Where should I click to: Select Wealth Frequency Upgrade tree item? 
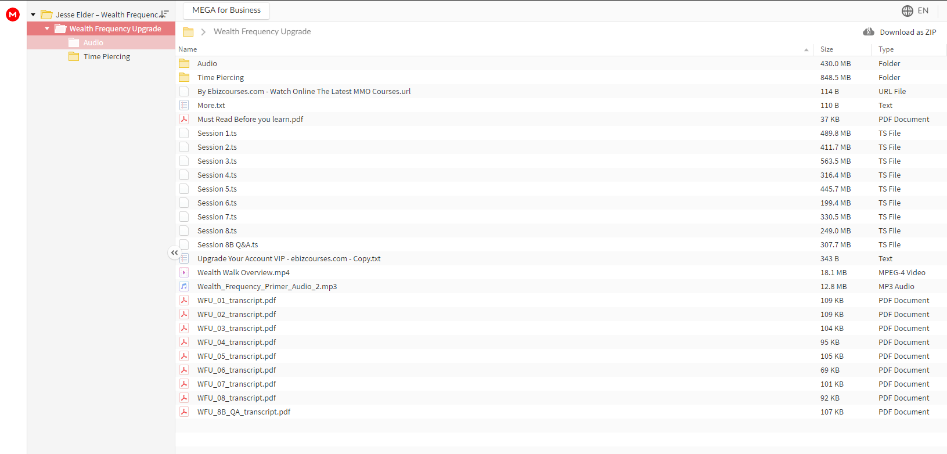coord(116,28)
